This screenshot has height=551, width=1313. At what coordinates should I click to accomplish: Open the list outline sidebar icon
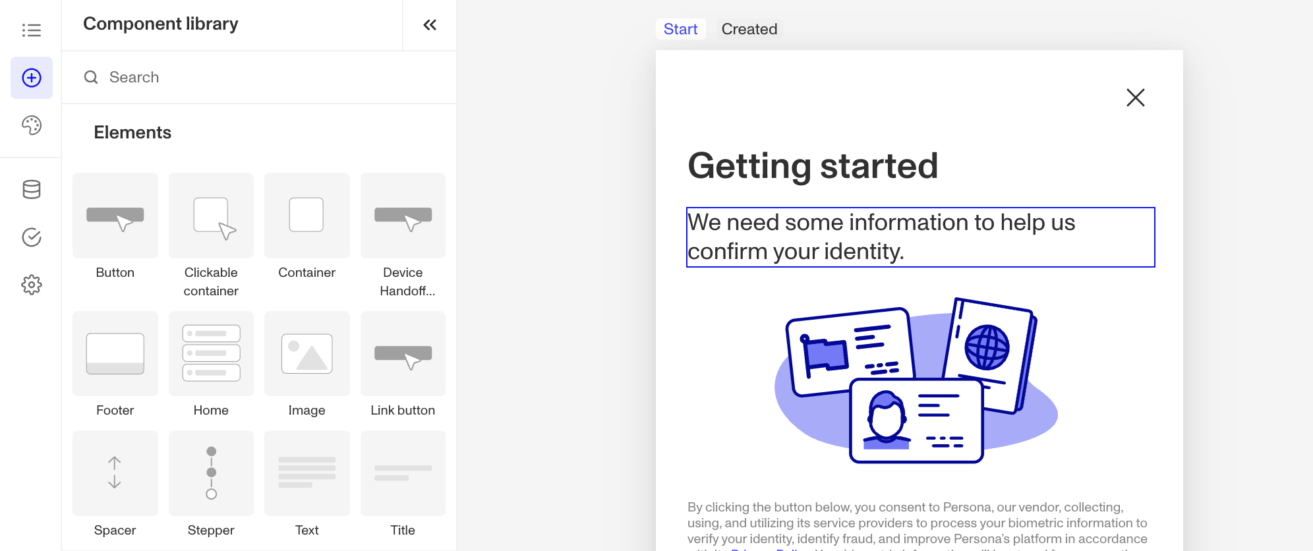click(31, 30)
